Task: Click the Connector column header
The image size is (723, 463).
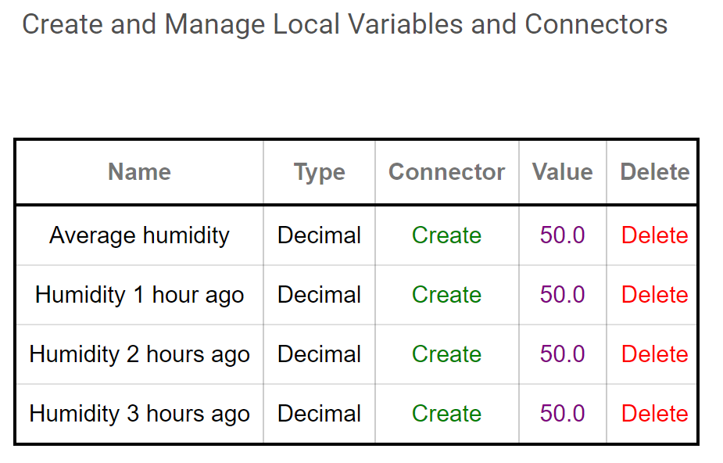Action: coord(446,172)
